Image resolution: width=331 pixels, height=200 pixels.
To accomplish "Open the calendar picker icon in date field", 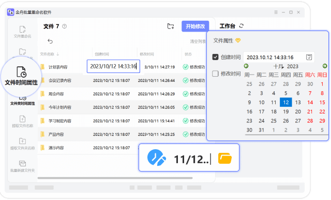I will [309, 57].
